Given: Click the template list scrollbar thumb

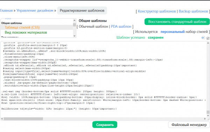Looking at the screenshot, I should click(x=75, y=25).
